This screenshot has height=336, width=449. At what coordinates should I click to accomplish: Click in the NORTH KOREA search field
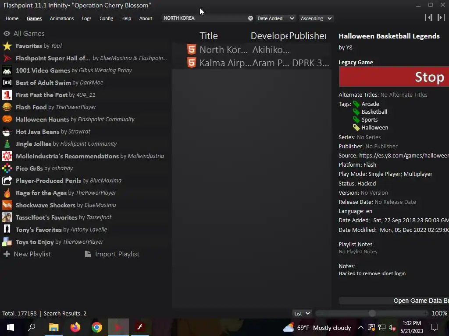[205, 18]
